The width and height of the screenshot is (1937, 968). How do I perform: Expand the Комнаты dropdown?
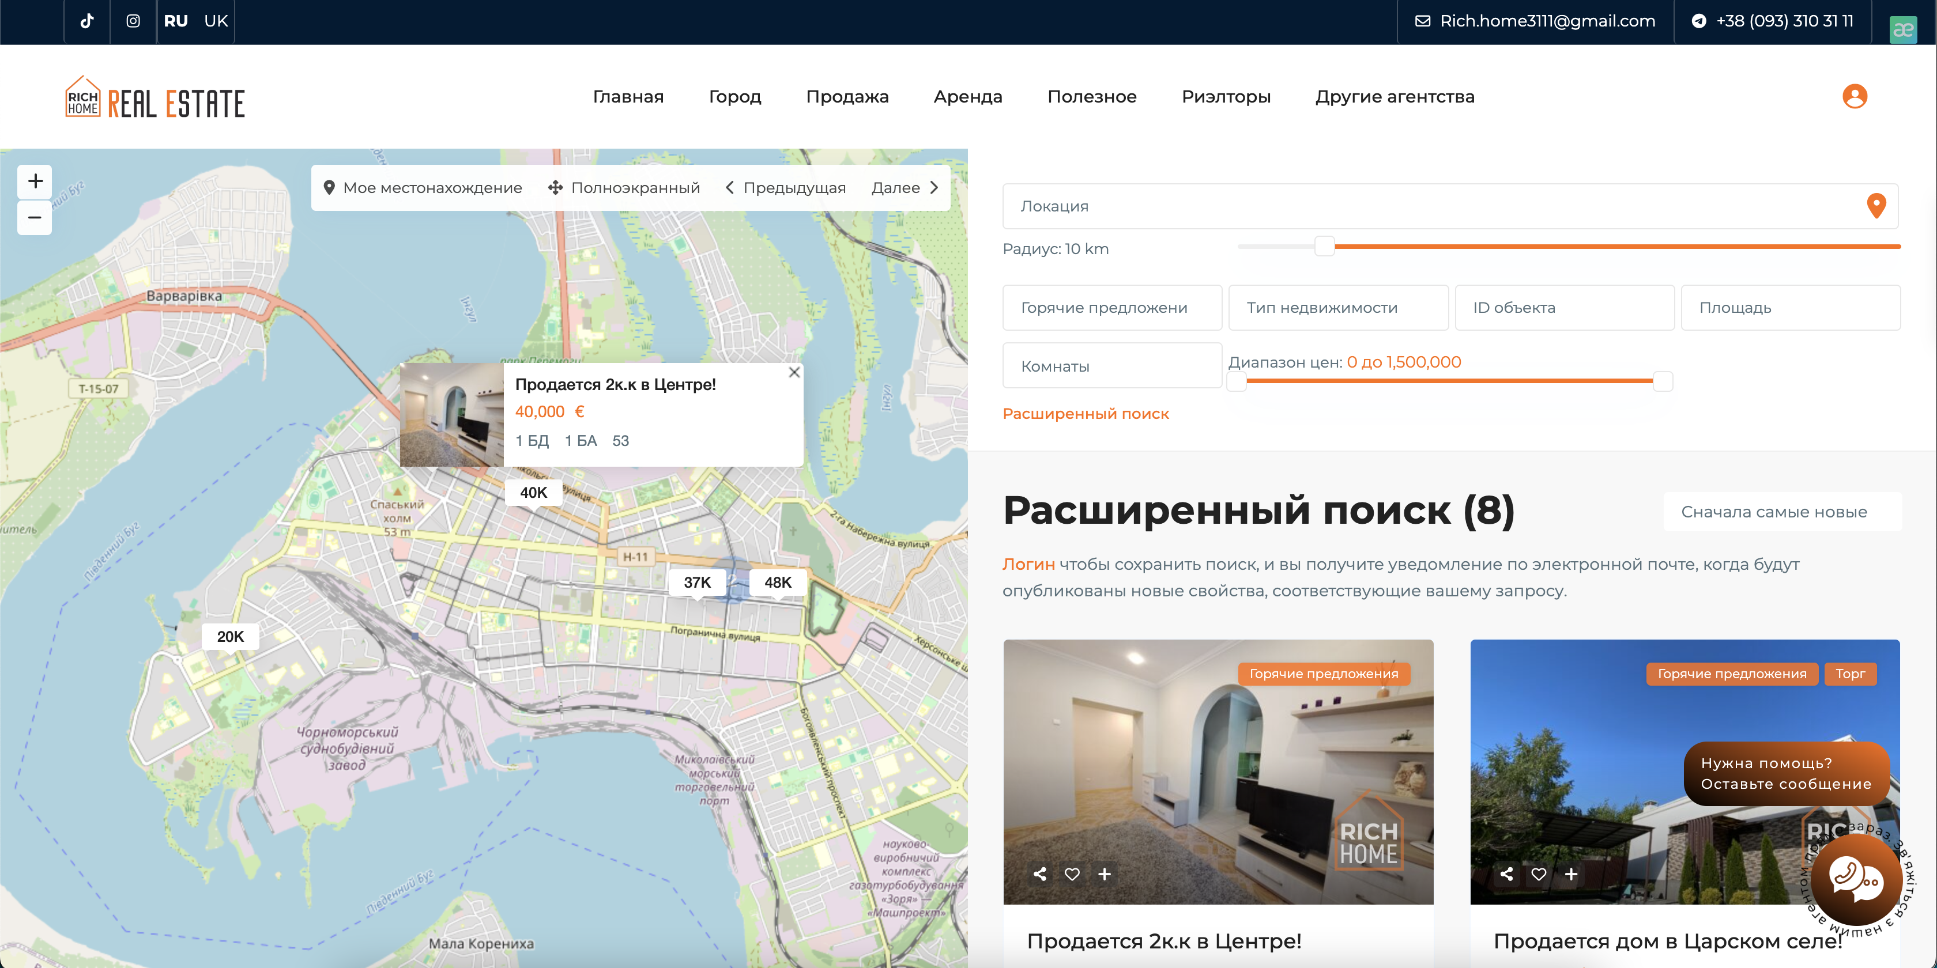tap(1111, 366)
